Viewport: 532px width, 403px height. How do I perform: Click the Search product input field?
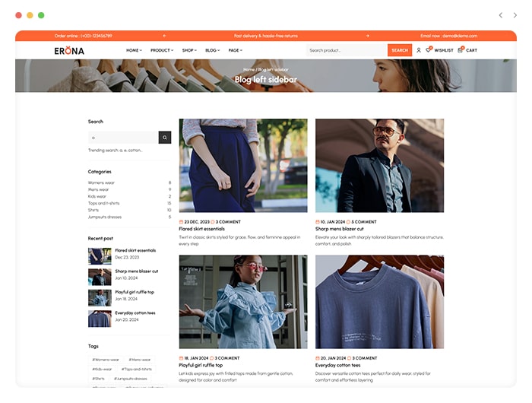[346, 50]
